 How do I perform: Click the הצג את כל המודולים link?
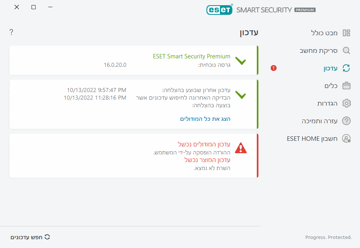pos(205,119)
